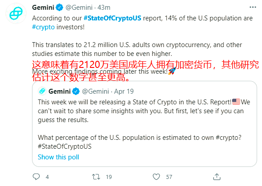Click Show this poll link

click(x=58, y=157)
